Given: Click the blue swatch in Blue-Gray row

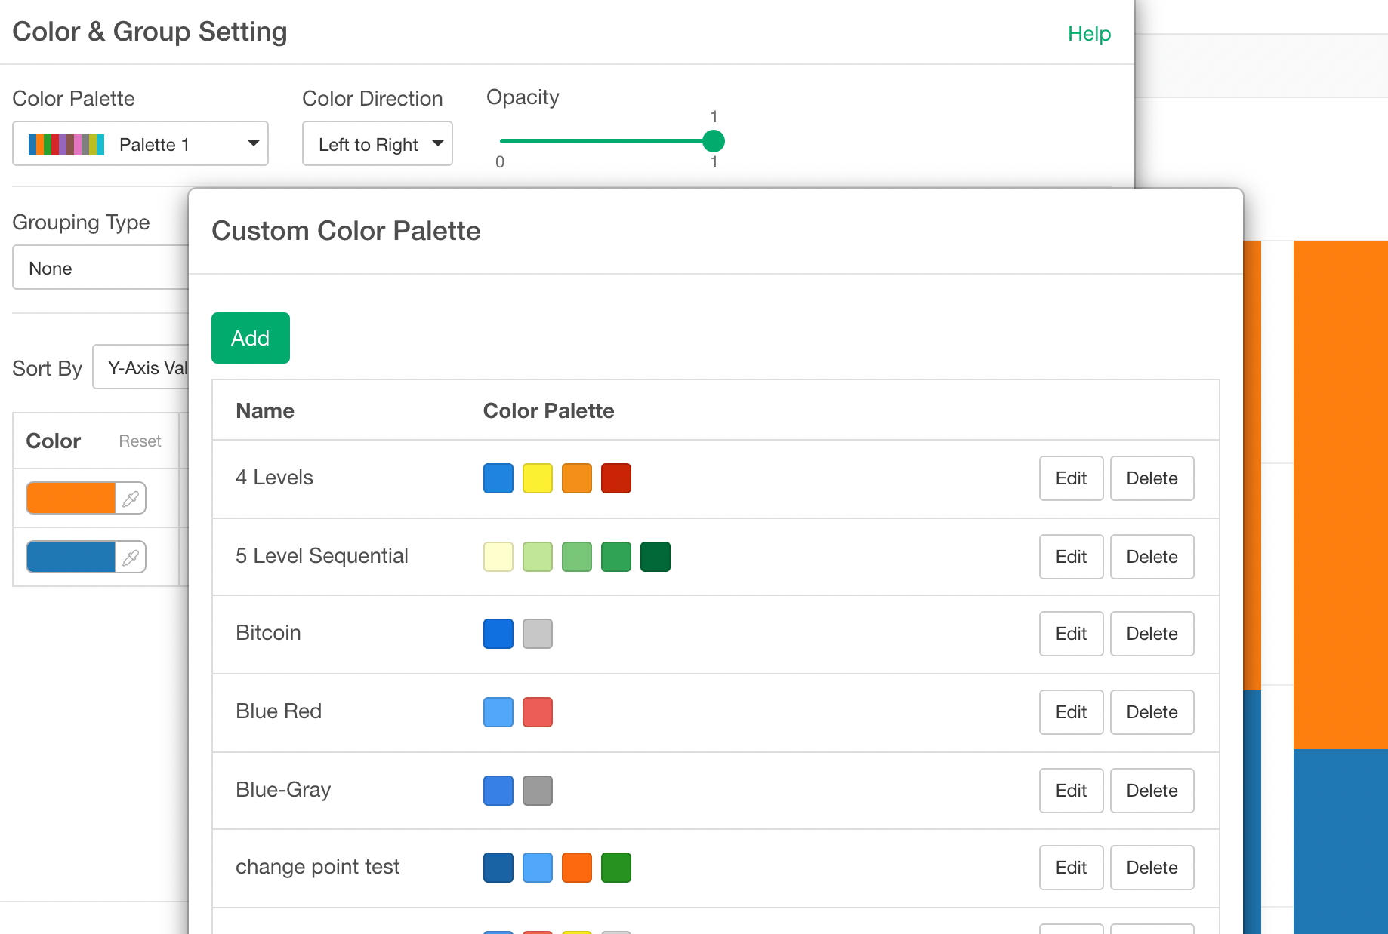Looking at the screenshot, I should [x=498, y=791].
